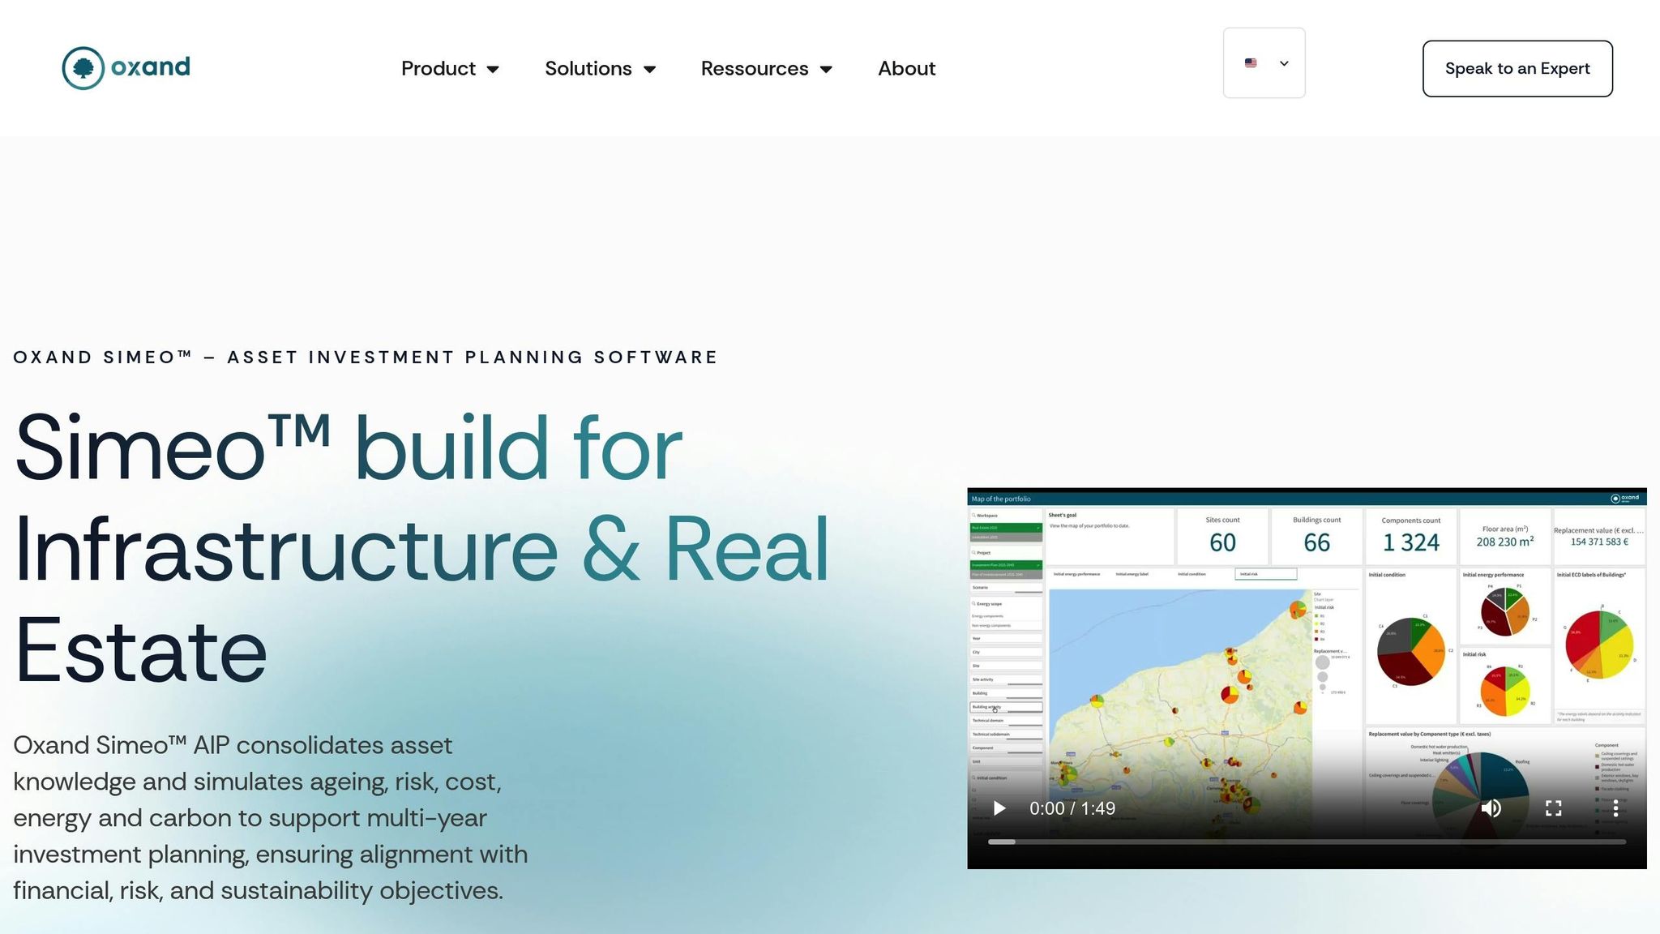Click the Initial condition pie chart in video
1660x934 pixels.
[x=1410, y=651]
